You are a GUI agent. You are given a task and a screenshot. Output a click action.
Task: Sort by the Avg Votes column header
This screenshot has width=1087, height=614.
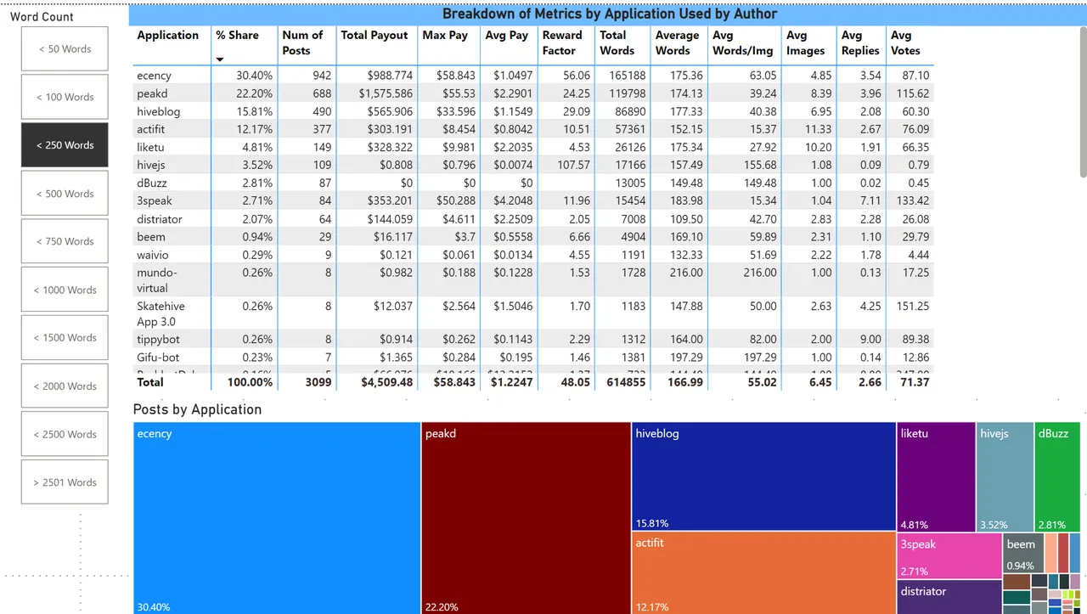905,42
